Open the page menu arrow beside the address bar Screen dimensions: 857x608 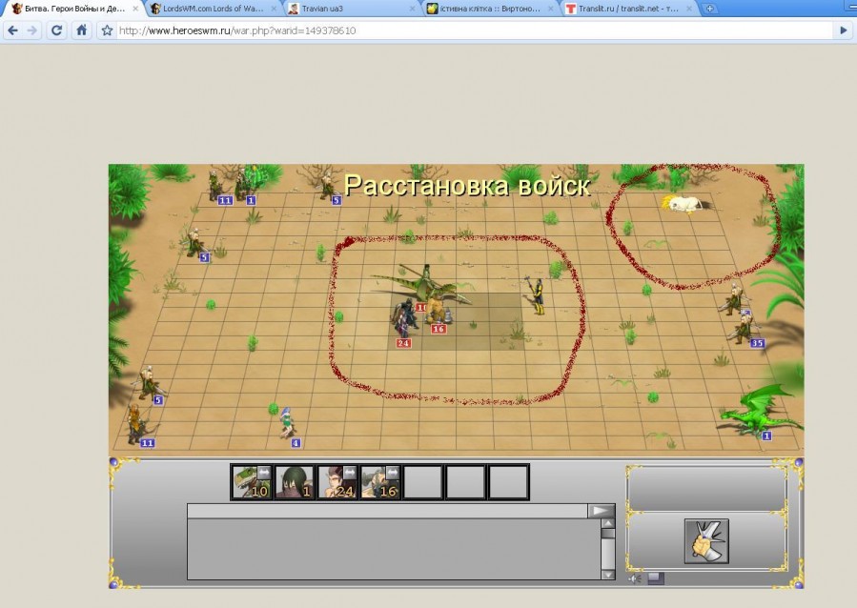click(844, 30)
